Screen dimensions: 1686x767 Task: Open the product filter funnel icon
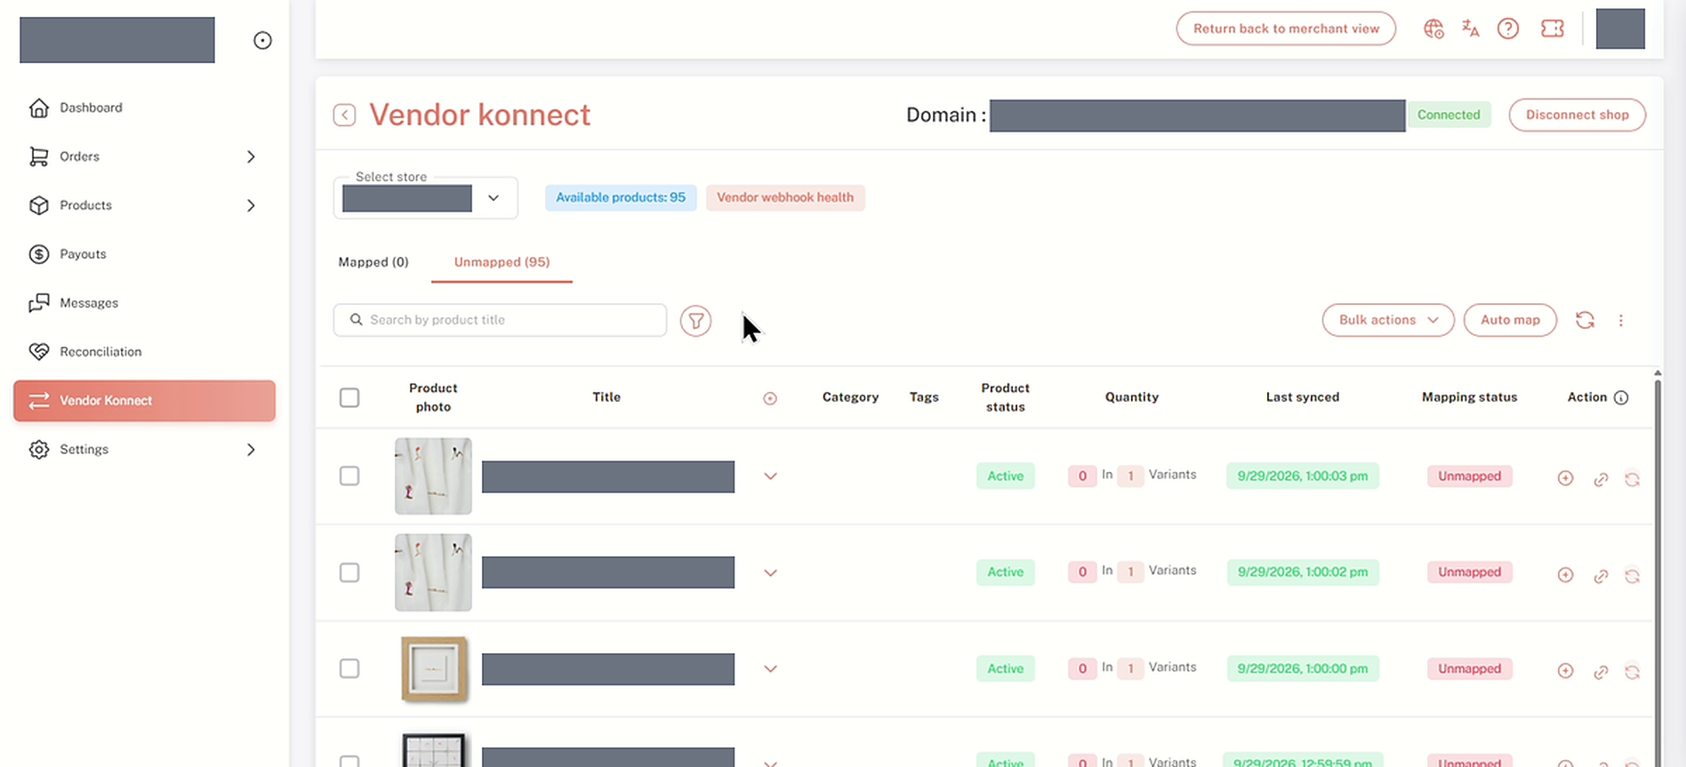click(x=695, y=320)
